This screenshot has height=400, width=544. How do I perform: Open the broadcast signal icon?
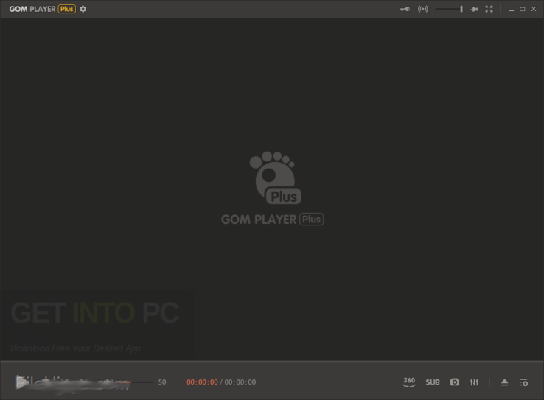click(423, 9)
